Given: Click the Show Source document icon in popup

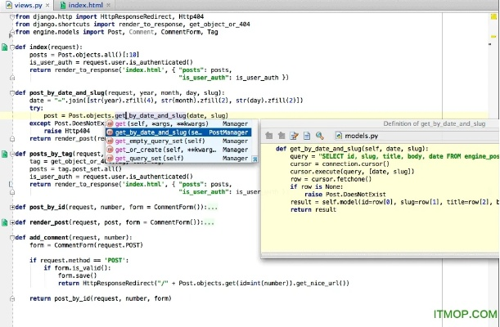Looking at the screenshot, I should click(306, 136).
